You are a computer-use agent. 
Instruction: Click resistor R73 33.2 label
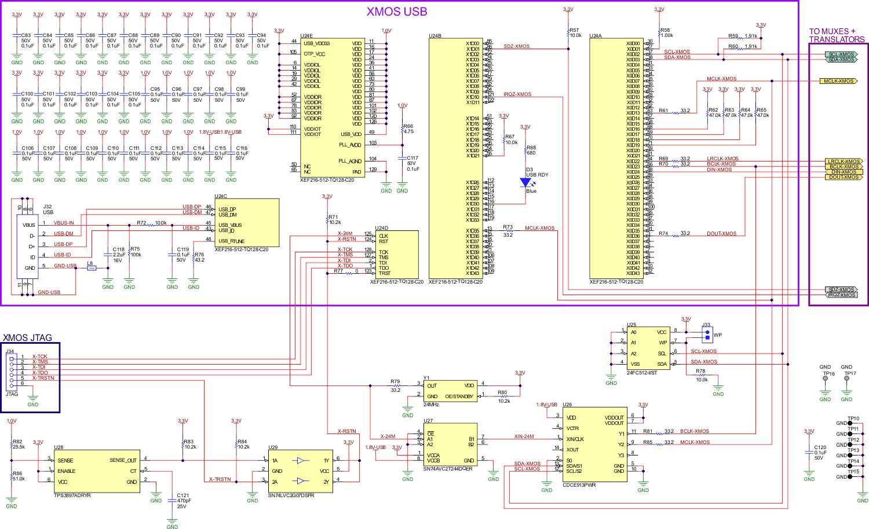(508, 231)
